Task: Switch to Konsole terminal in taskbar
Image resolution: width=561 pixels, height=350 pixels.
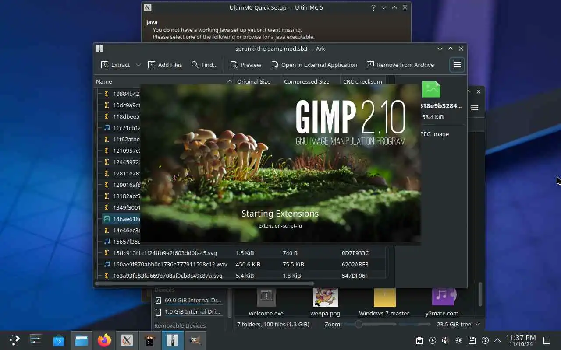Action: (150, 340)
